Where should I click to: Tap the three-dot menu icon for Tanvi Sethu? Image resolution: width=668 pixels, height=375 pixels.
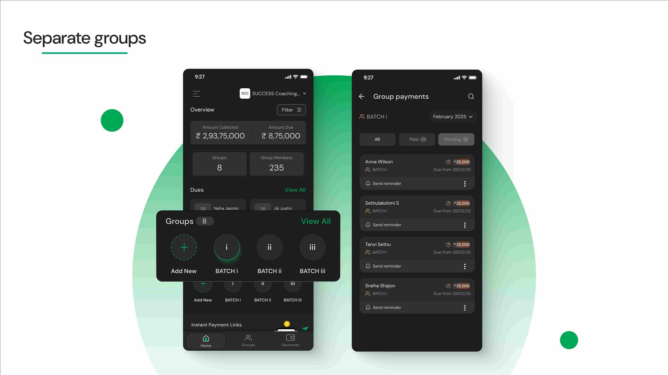[x=464, y=266]
